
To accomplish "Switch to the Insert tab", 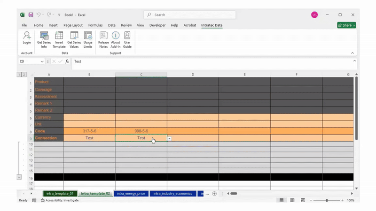I will coord(53,25).
